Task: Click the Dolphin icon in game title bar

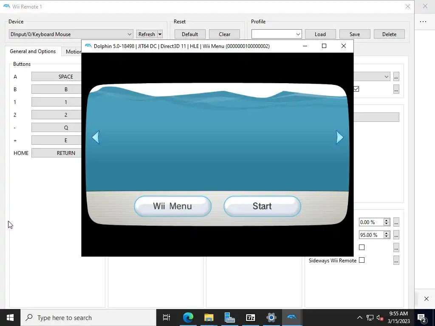Action: pyautogui.click(x=88, y=46)
